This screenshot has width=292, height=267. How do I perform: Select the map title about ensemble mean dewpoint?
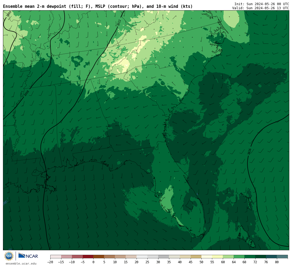[x=98, y=6]
